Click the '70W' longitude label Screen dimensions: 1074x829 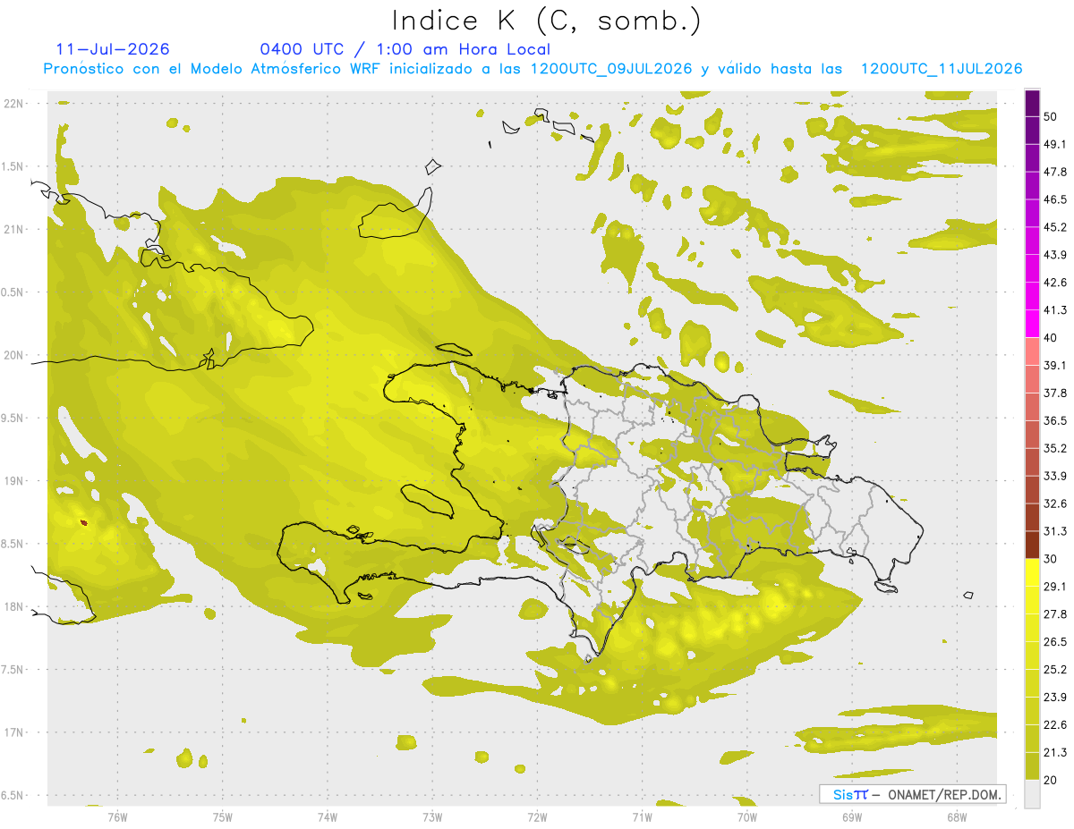(x=747, y=817)
